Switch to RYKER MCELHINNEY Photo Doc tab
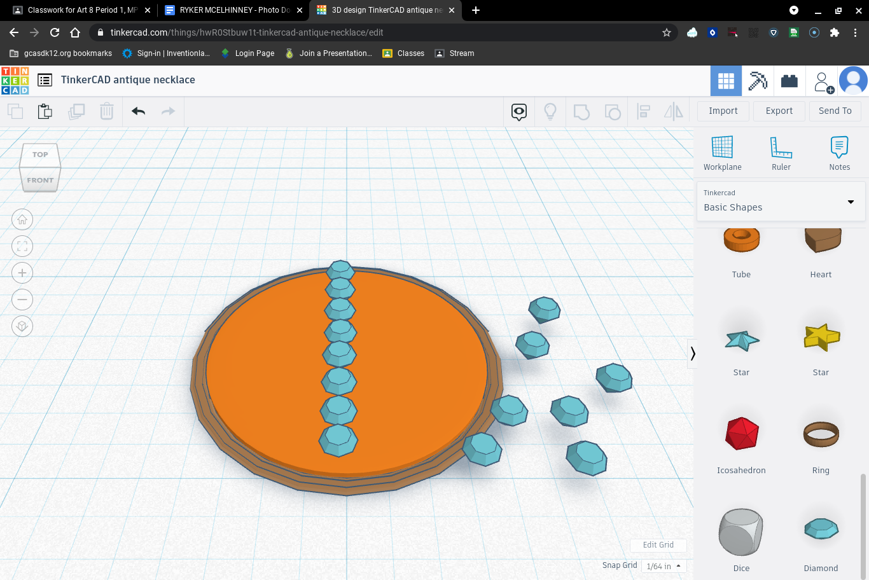 [x=233, y=10]
